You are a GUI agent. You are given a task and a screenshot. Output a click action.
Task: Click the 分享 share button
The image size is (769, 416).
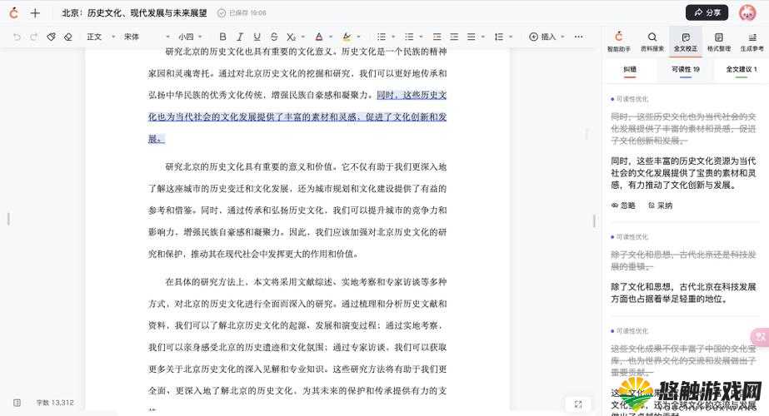click(x=707, y=12)
